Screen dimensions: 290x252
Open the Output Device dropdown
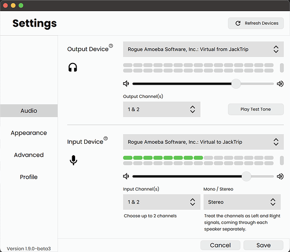click(203, 49)
